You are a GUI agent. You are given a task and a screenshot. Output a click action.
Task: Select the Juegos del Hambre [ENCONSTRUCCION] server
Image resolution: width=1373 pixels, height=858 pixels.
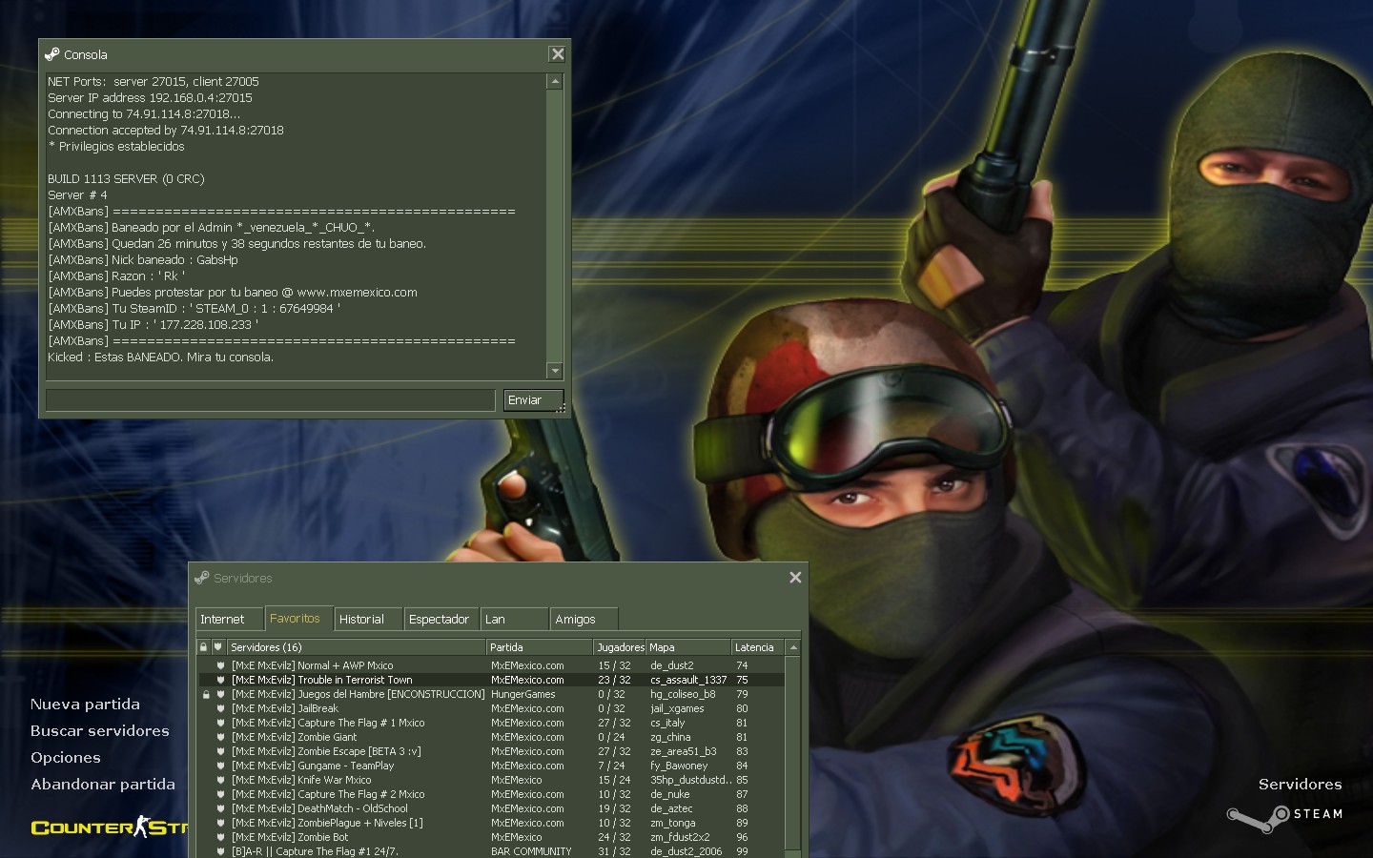tap(491, 695)
